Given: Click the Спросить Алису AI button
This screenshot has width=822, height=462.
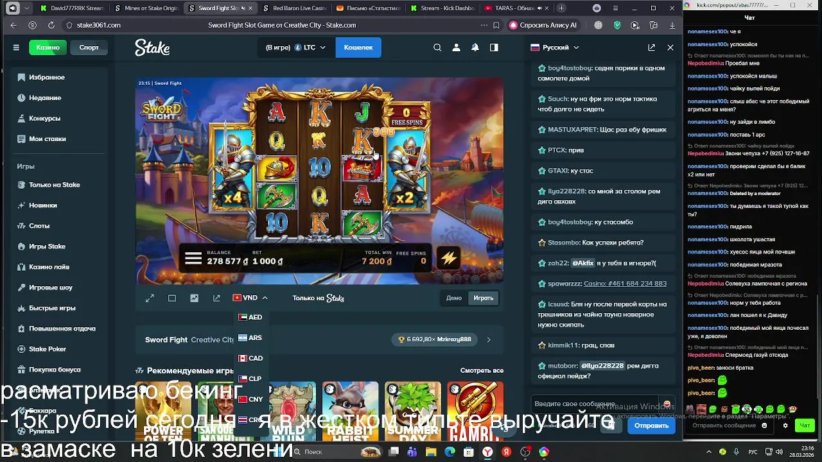Looking at the screenshot, I should pos(543,25).
